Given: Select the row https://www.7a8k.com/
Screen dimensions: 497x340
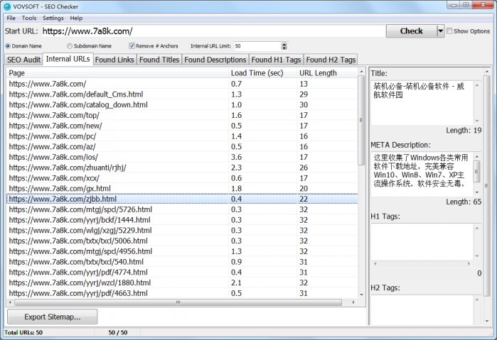Looking at the screenshot, I should pyautogui.click(x=182, y=84).
